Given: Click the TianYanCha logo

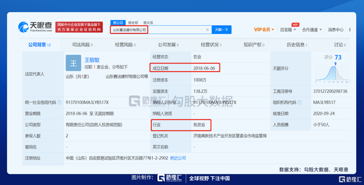Looking at the screenshot, I should [35, 27].
